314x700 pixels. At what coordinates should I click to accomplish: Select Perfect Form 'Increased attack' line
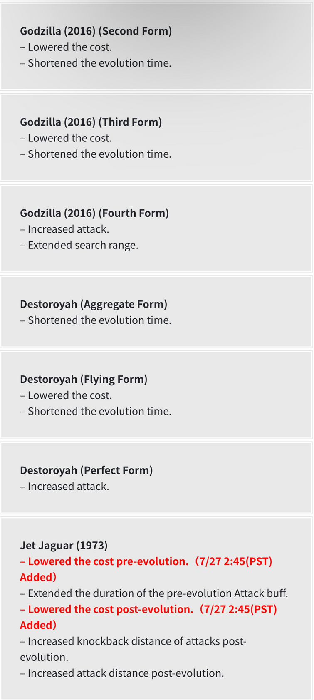click(x=64, y=487)
